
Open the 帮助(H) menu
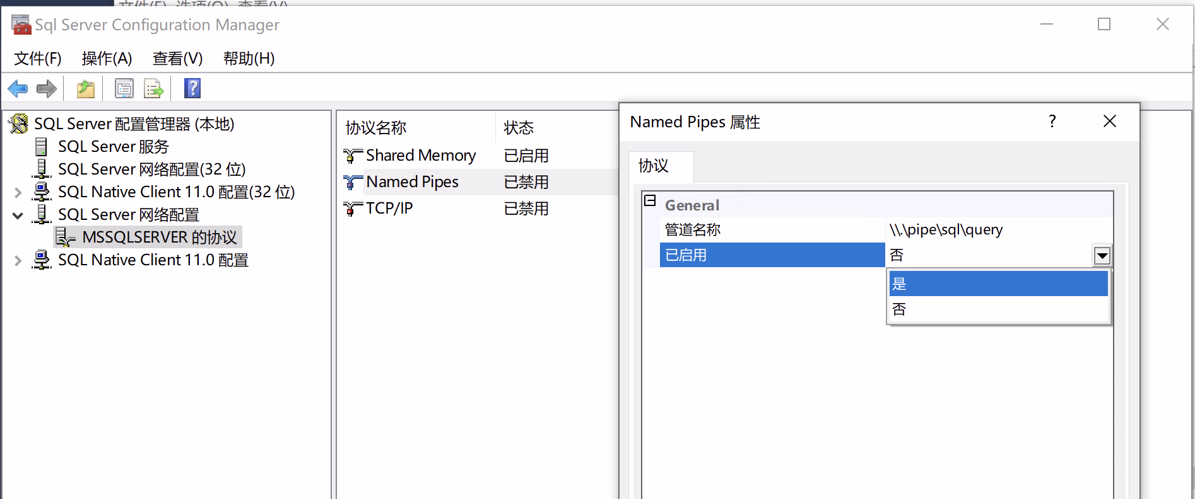(x=249, y=59)
